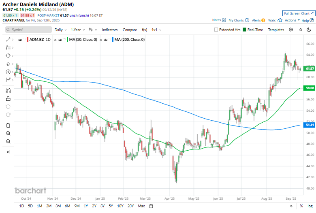Open Help question mark icon
The height and width of the screenshot is (213, 316).
tap(312, 20)
